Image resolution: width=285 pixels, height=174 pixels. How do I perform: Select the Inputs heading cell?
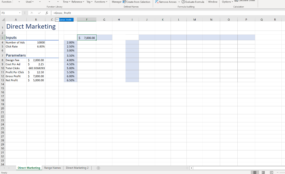point(16,37)
